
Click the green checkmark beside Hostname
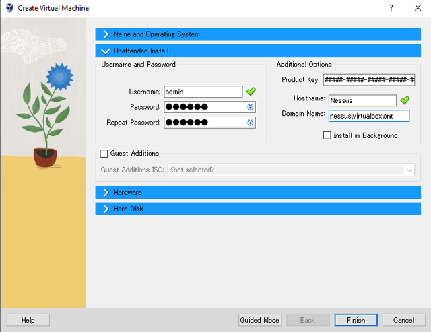[x=405, y=100]
